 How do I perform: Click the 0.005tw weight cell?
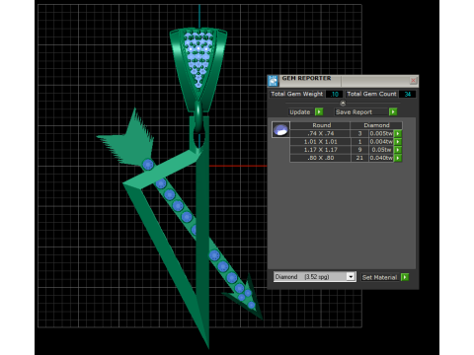[x=381, y=133]
